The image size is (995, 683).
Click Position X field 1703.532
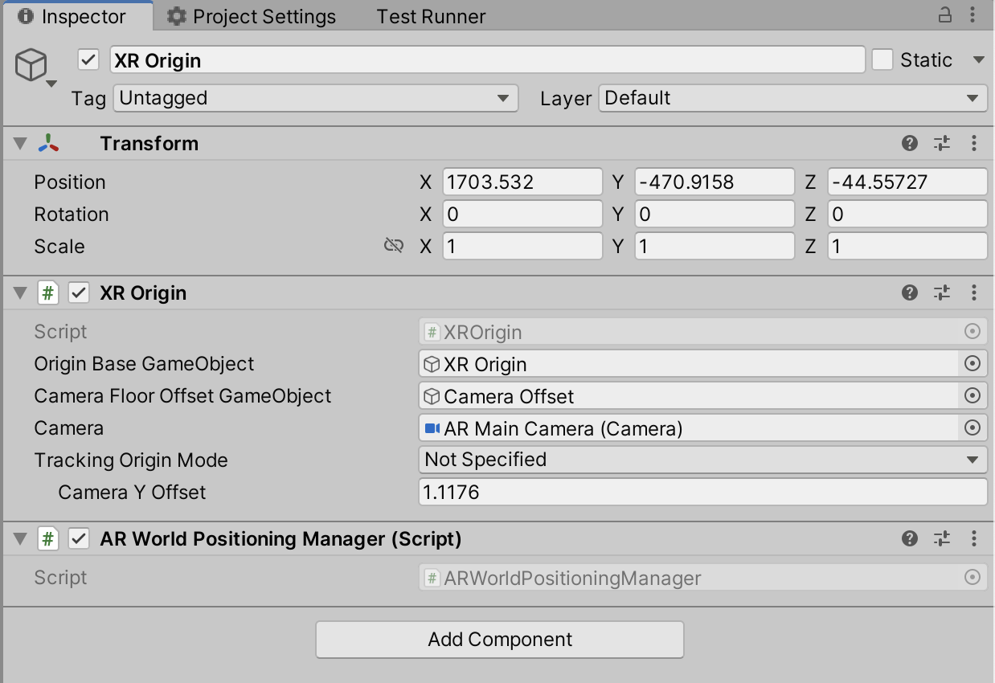[x=522, y=182]
